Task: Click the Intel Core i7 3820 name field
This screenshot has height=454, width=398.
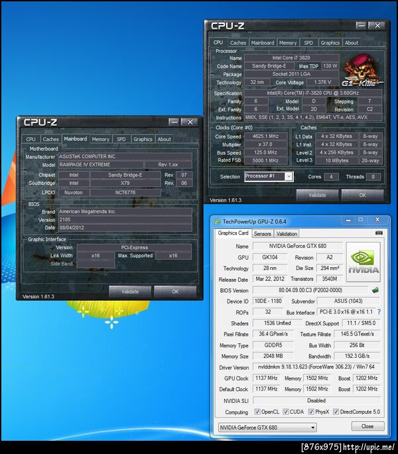Action: (291, 58)
